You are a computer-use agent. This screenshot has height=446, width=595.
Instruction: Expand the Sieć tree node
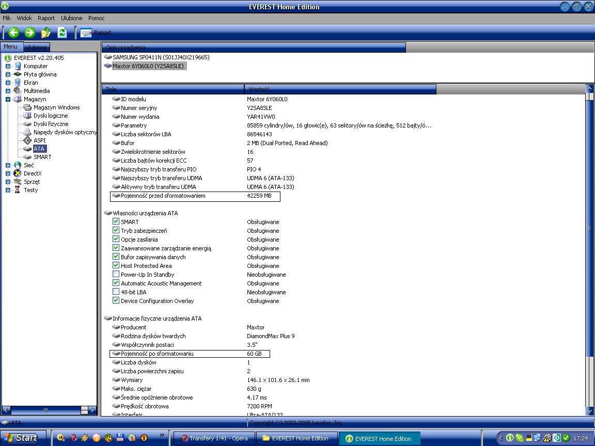(x=8, y=165)
